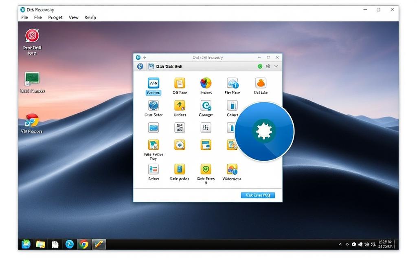Close the Data recovery dialog
The height and width of the screenshot is (261, 417).
(x=277, y=57)
